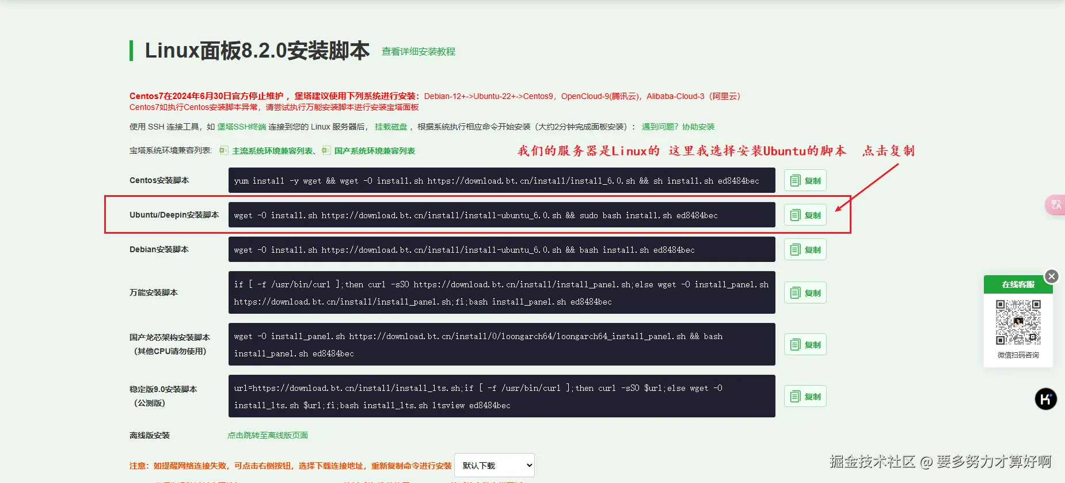Viewport: 1065px width, 483px height.
Task: Expand the 默认下载 dropdown
Action: (495, 465)
